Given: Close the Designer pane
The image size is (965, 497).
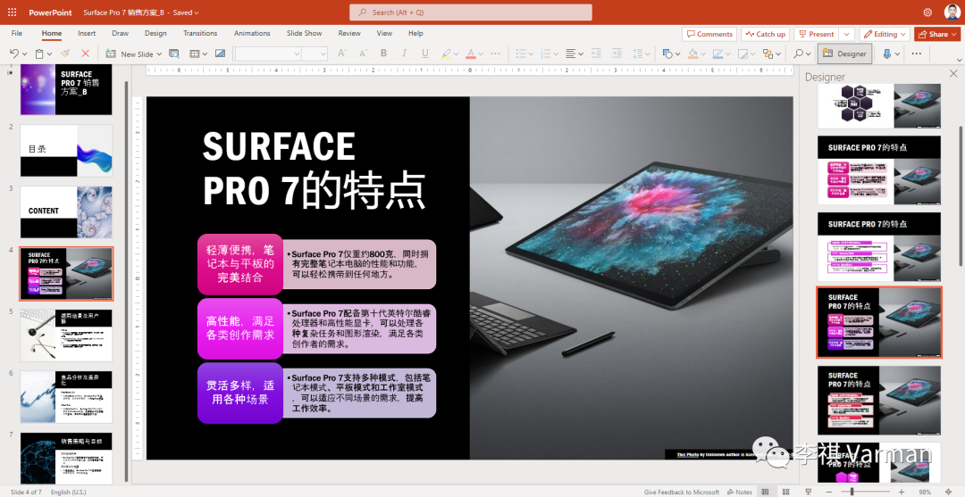Looking at the screenshot, I should (953, 74).
